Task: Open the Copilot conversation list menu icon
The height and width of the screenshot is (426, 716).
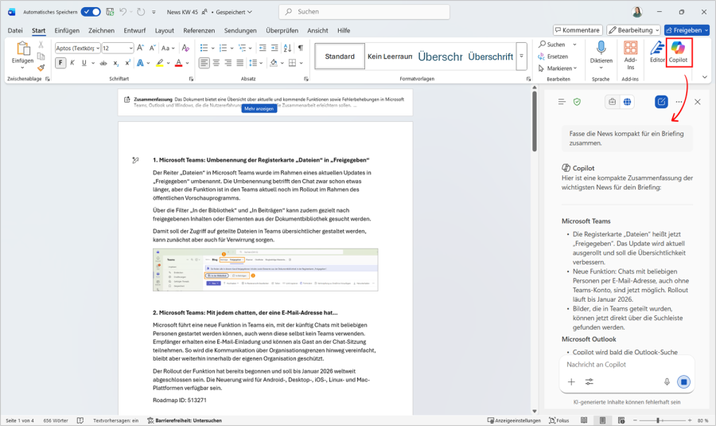Action: point(562,101)
